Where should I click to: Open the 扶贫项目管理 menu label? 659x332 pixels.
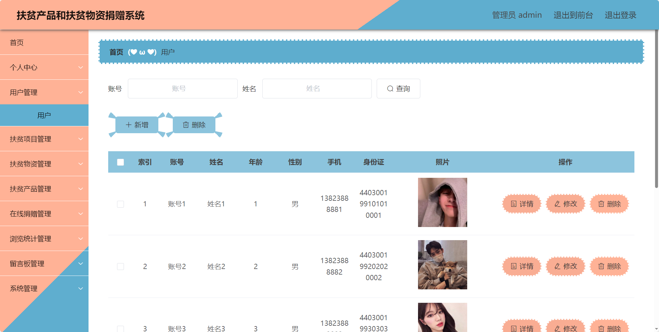tap(30, 139)
